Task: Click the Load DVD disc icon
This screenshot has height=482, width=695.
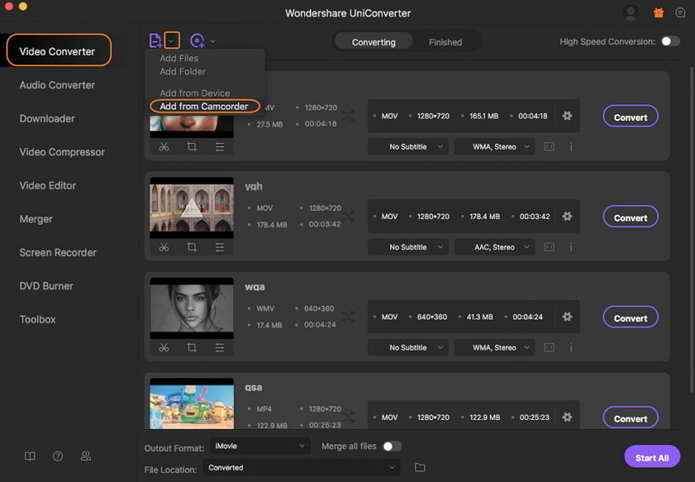Action: (x=197, y=41)
